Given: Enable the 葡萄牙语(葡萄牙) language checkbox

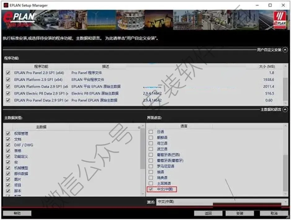Looking at the screenshot, I should [x=151, y=160].
